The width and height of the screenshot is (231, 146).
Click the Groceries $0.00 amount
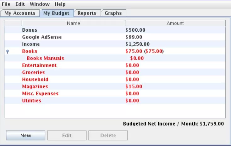pos(132,72)
